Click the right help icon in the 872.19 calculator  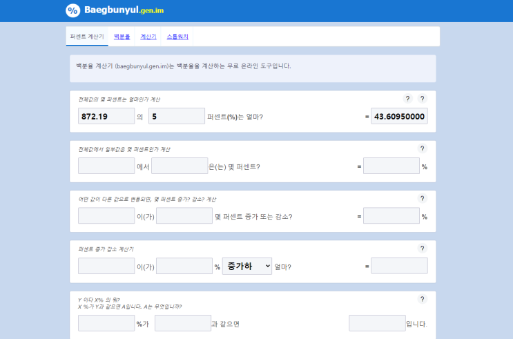423,99
